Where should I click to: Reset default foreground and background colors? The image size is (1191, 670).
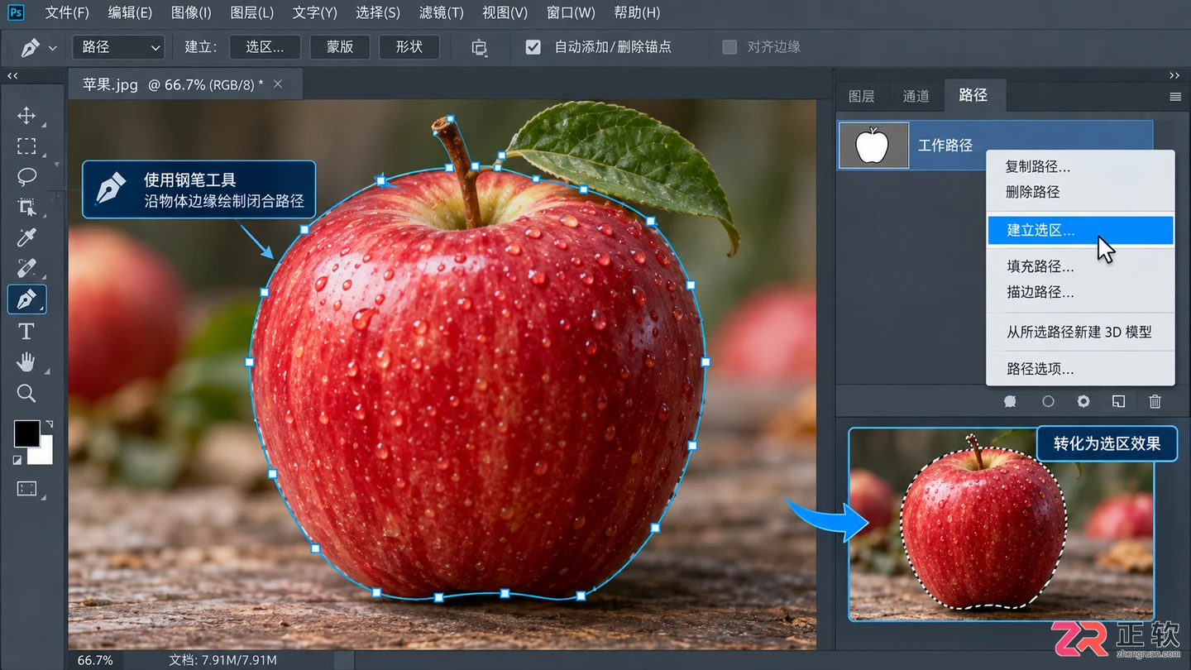tap(17, 460)
